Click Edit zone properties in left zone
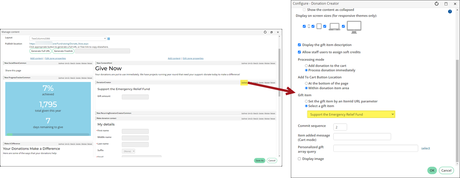 click(56, 58)
